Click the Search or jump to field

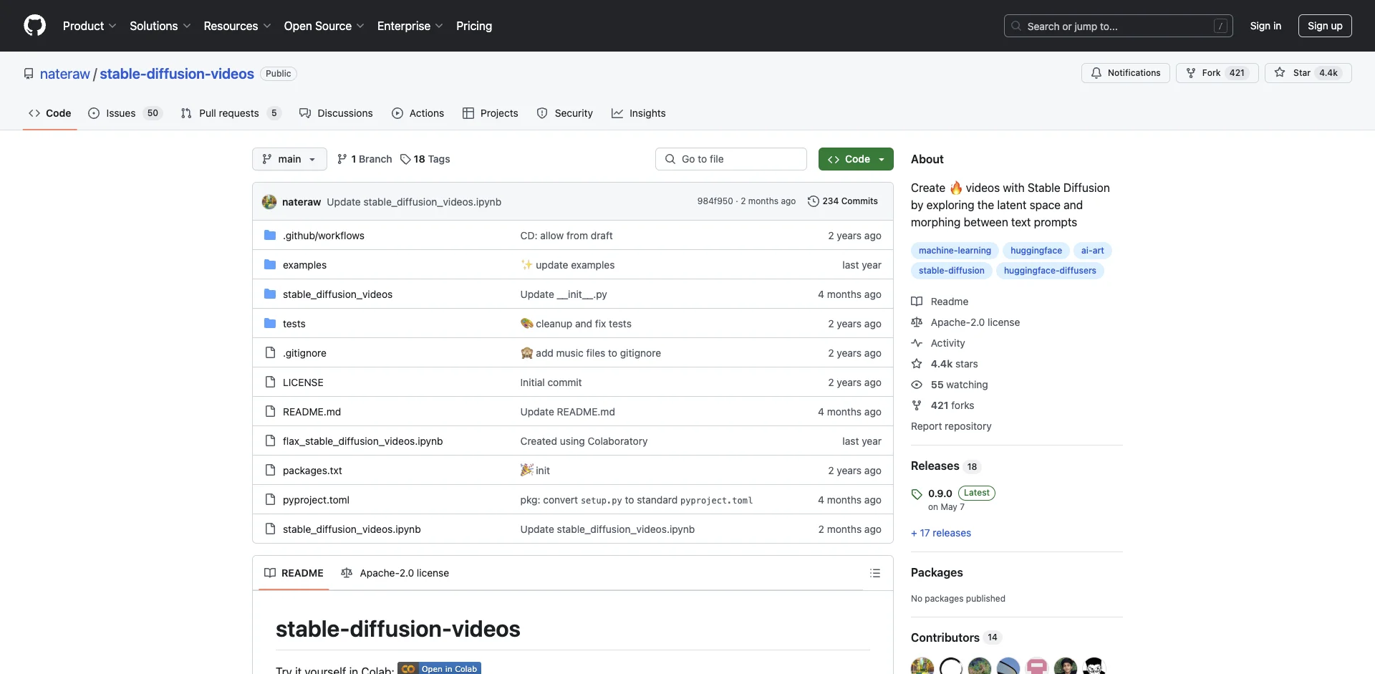pyautogui.click(x=1118, y=26)
